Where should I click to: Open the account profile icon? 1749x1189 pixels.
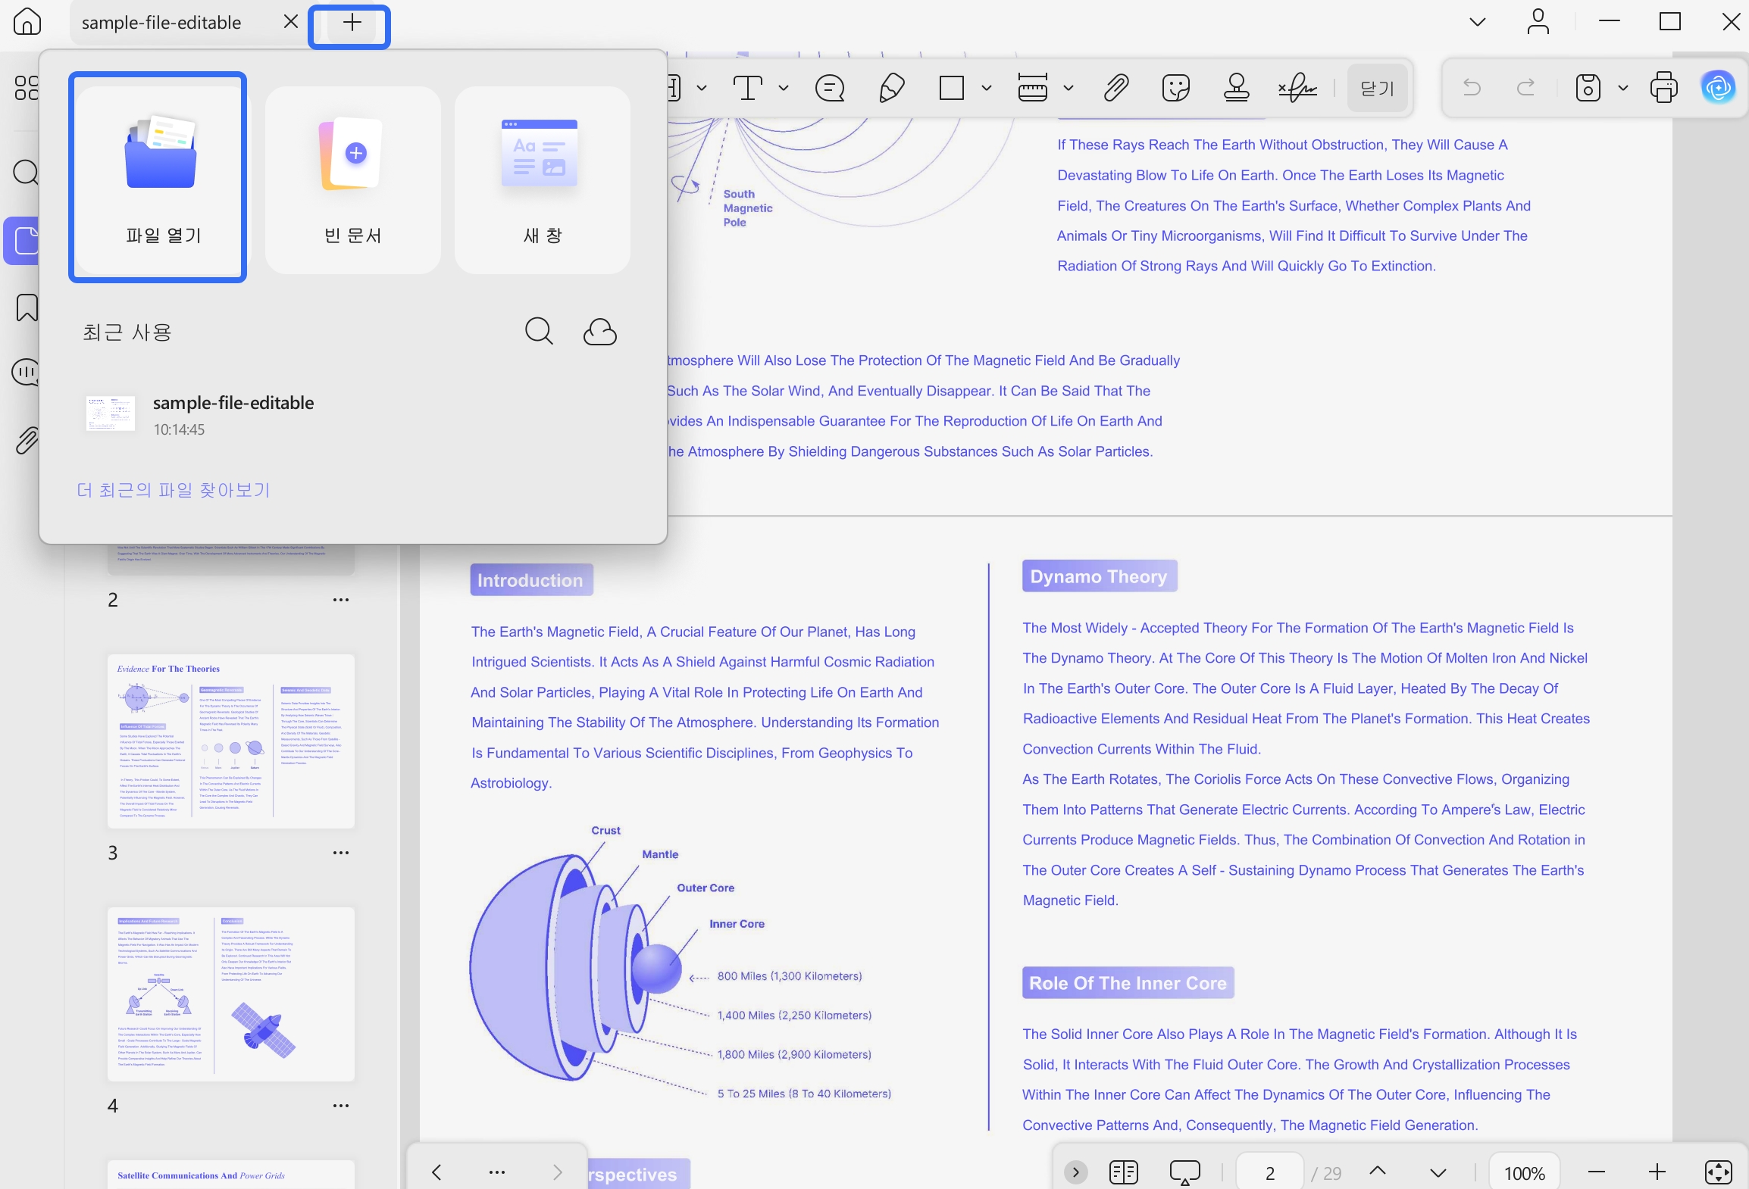click(1538, 22)
